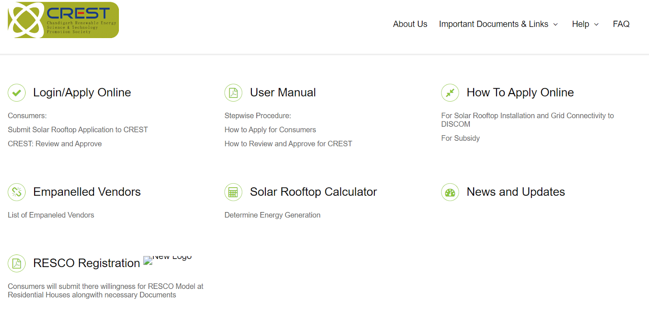The width and height of the screenshot is (649, 331).
Task: Open the CREST: Review and Approve link
Action: [x=55, y=144]
